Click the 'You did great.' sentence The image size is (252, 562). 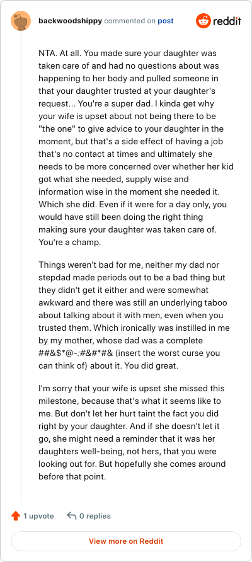(x=157, y=365)
